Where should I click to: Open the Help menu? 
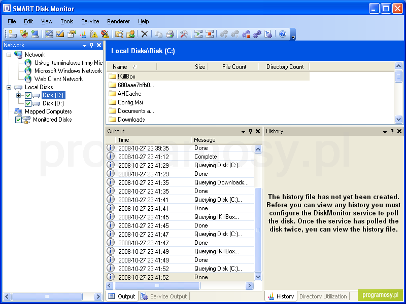[x=143, y=21]
